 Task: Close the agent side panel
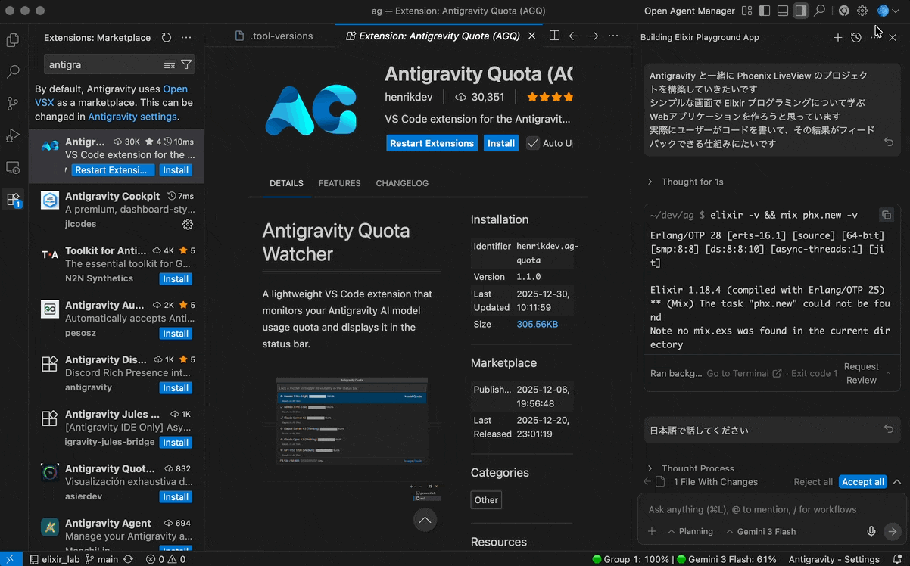(x=893, y=37)
